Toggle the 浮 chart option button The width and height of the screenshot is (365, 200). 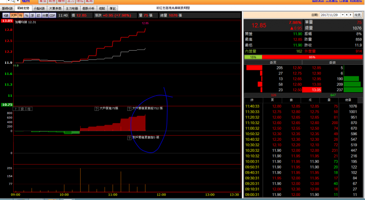[x=32, y=15]
